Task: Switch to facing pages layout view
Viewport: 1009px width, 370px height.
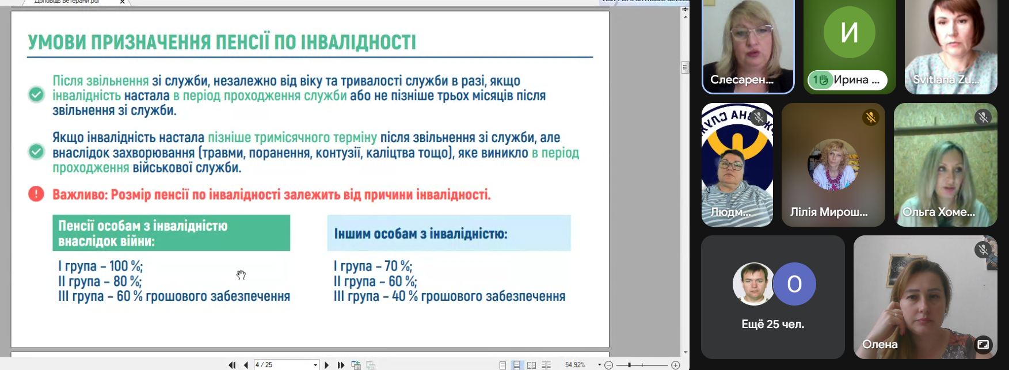Action: click(x=531, y=365)
